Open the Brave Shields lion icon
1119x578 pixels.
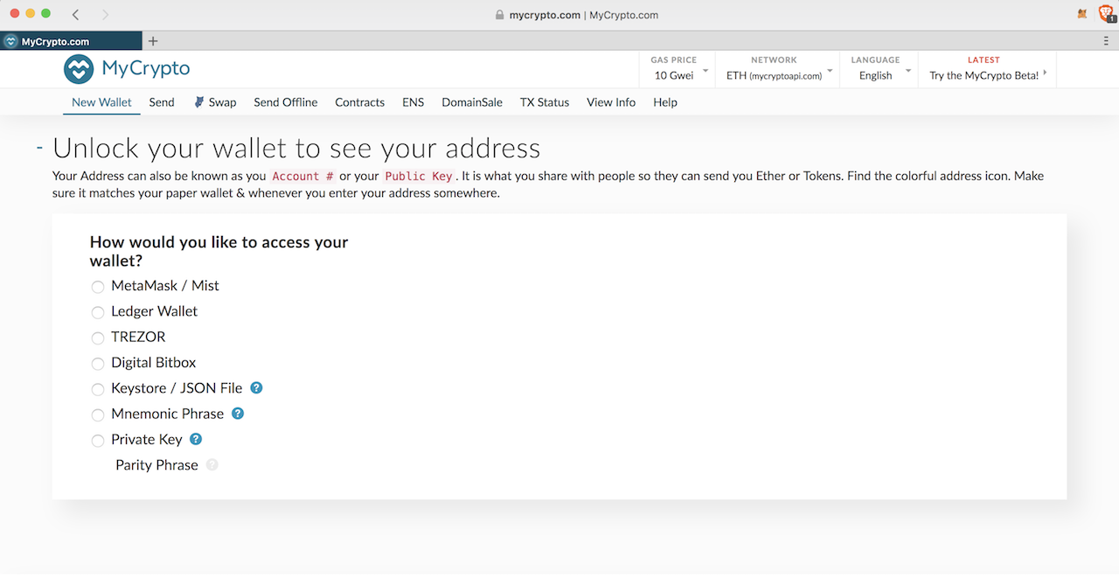1105,14
